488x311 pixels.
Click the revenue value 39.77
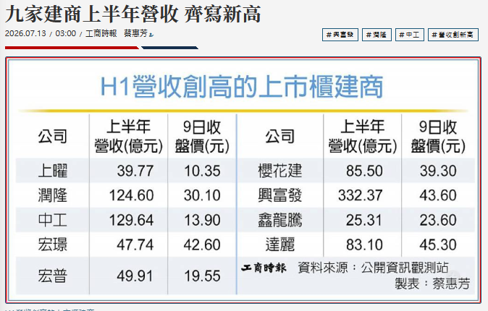[135, 171]
